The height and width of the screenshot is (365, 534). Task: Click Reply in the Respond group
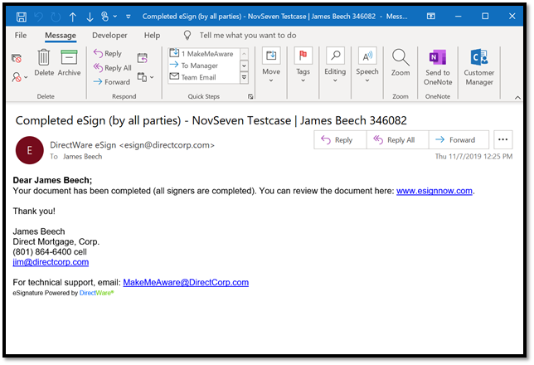[108, 54]
